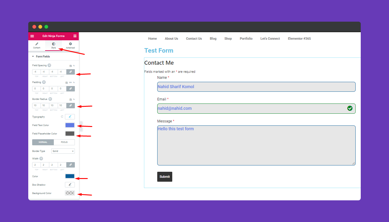Screen dimensions: 389x222
Task: Open the Portfolio nav link
Action: [x=246, y=39]
